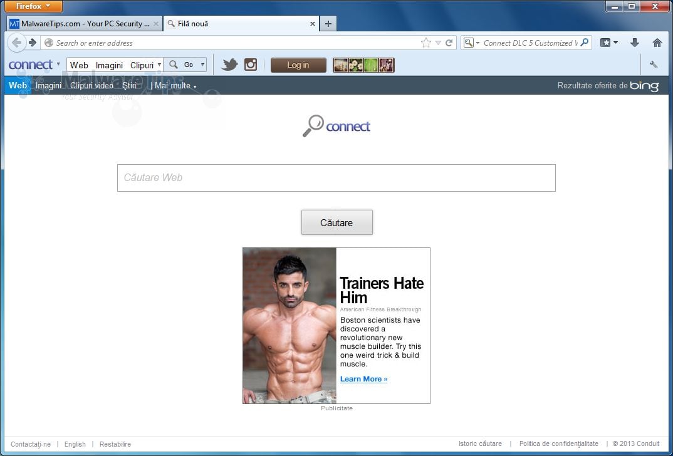
Task: Click the Trainers Hate Him ad headline
Action: (382, 290)
